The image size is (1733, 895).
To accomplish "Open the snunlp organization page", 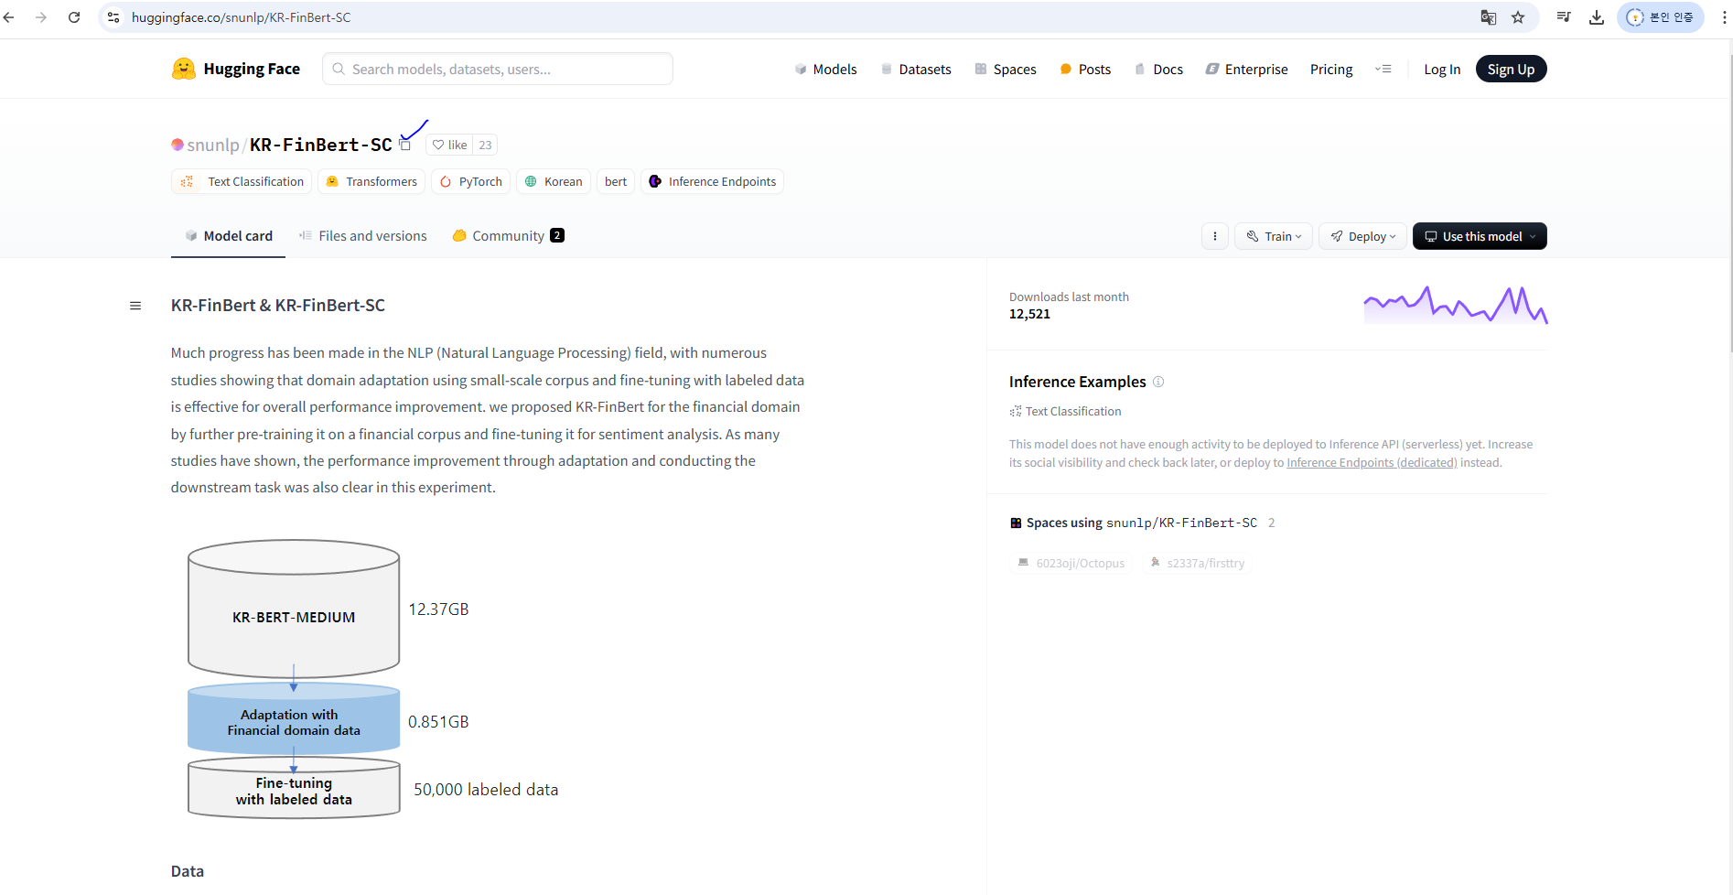I will click(212, 145).
